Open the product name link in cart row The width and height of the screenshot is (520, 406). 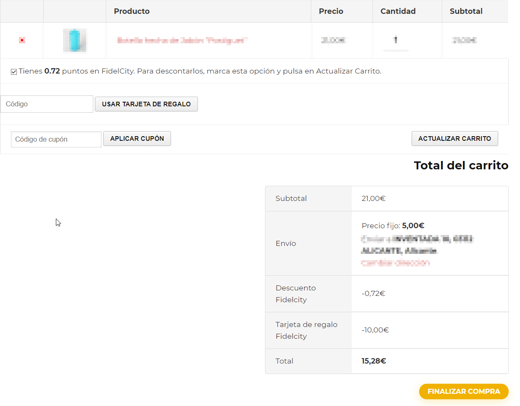click(x=182, y=40)
